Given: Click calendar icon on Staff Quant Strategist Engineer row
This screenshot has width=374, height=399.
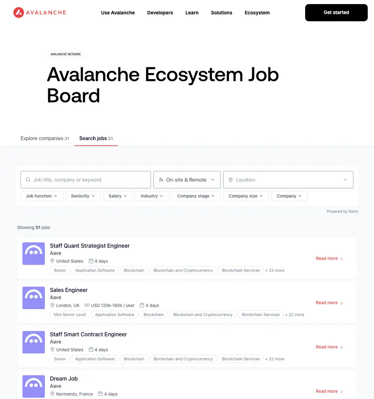Looking at the screenshot, I should pyautogui.click(x=91, y=261).
